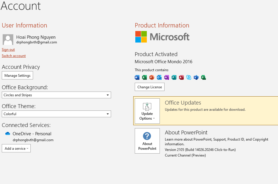
Task: Click the Access app icon
Action: [181, 77]
